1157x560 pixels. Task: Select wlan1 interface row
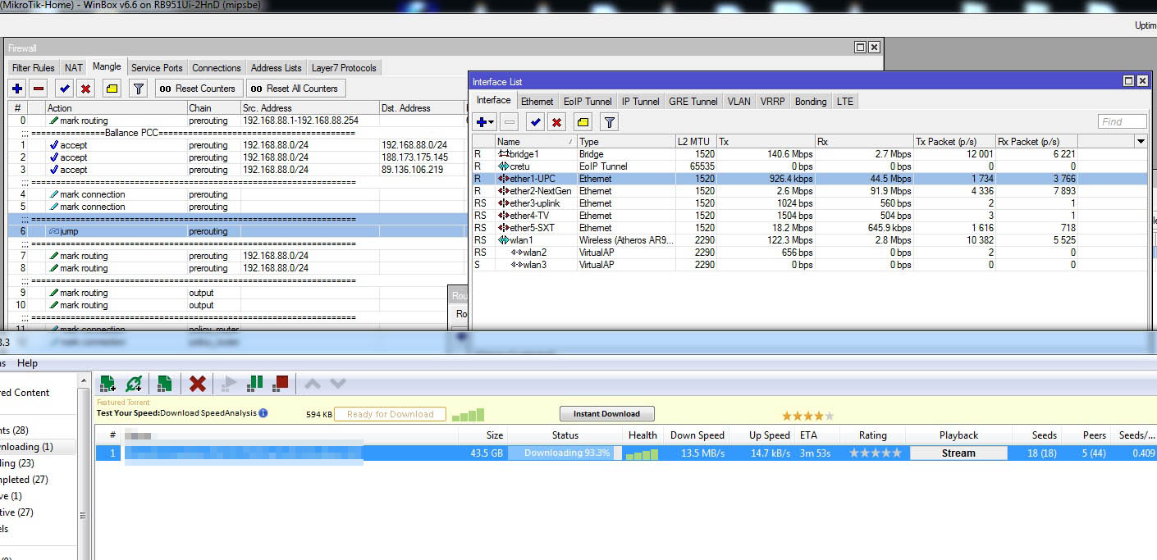[x=809, y=239]
